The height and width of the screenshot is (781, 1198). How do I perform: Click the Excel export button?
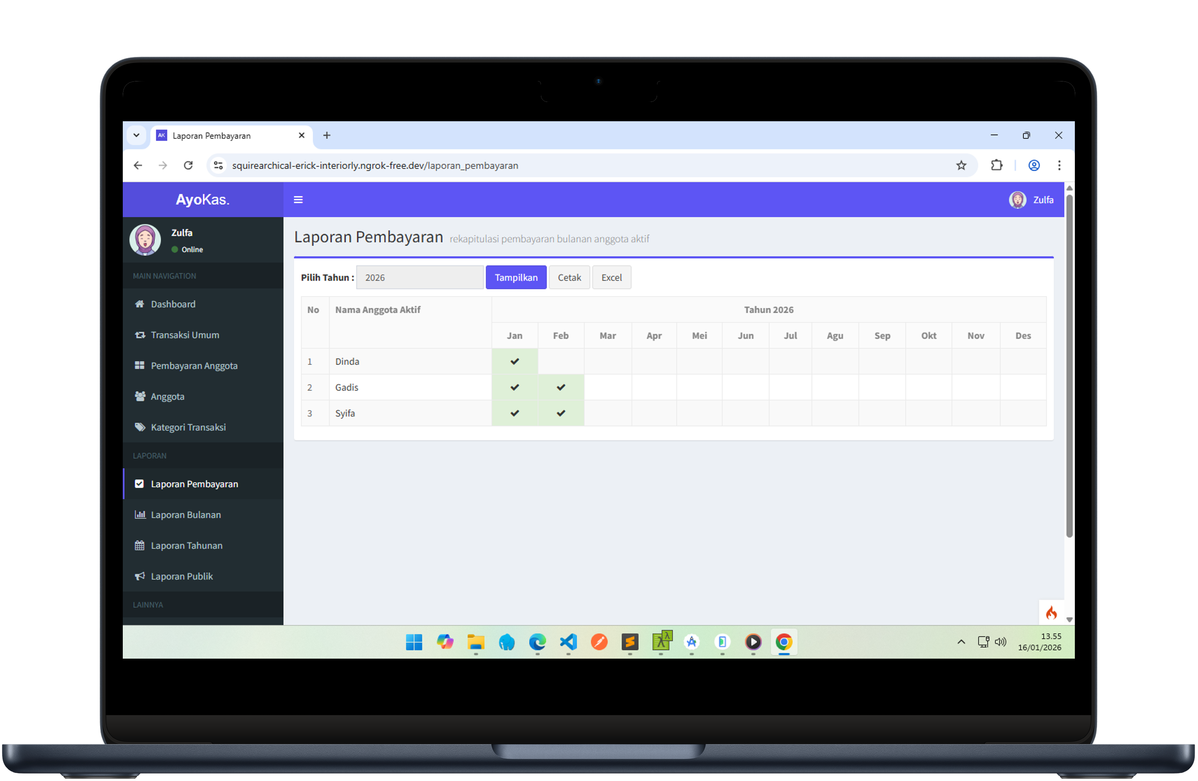tap(611, 277)
